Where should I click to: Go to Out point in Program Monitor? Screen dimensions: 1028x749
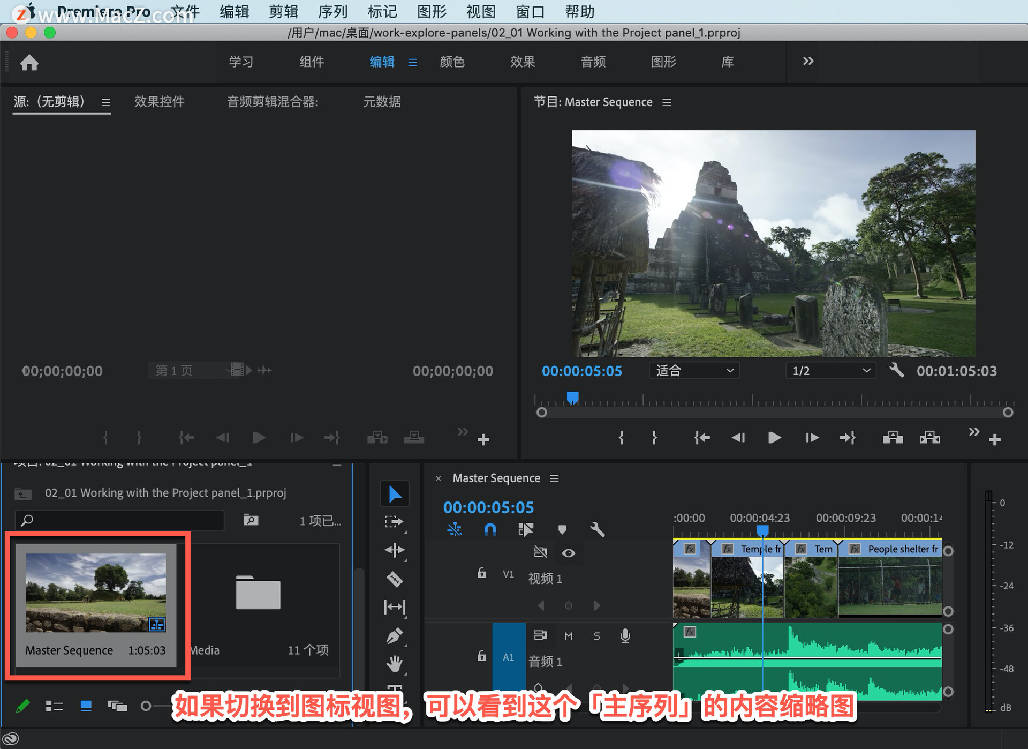[848, 438]
